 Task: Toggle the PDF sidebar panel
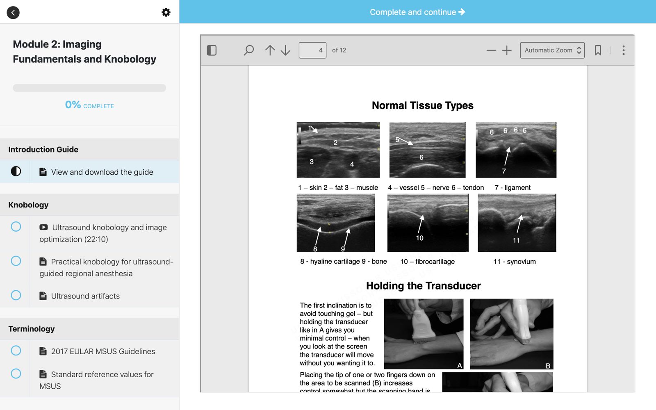tap(212, 50)
